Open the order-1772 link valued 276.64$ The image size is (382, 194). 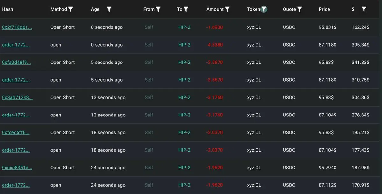(x=16, y=115)
